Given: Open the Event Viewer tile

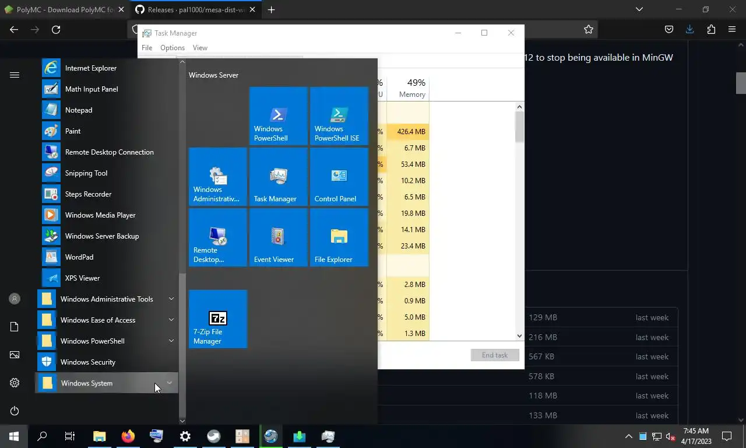Looking at the screenshot, I should 279,237.
